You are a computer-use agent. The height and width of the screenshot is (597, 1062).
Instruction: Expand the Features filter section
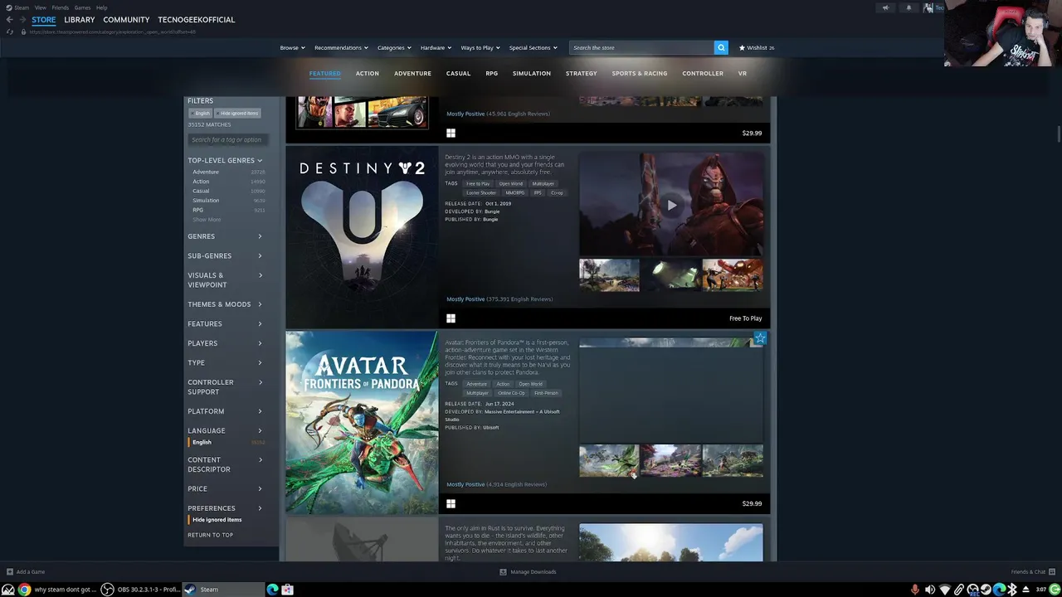[x=225, y=323]
